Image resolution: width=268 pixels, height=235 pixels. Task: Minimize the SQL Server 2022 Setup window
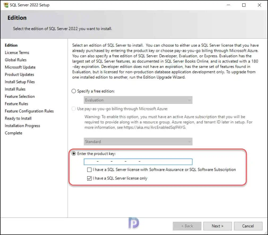[x=228, y=5]
